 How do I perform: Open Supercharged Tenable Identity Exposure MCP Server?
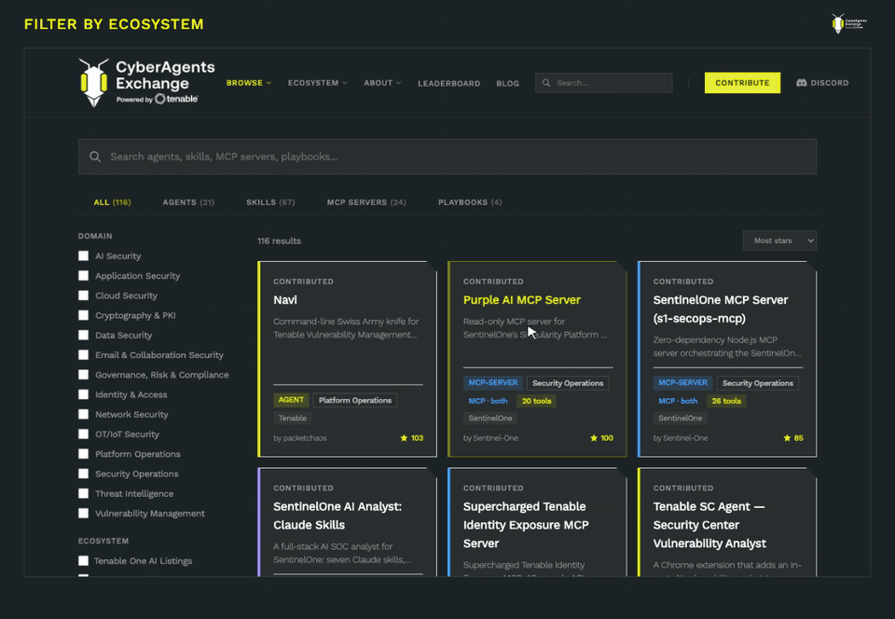(x=526, y=525)
